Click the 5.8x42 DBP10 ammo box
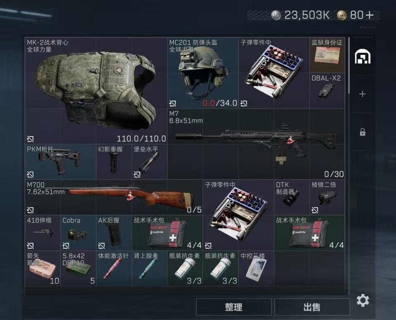Screen dimensions: 396x320 (x=78, y=268)
